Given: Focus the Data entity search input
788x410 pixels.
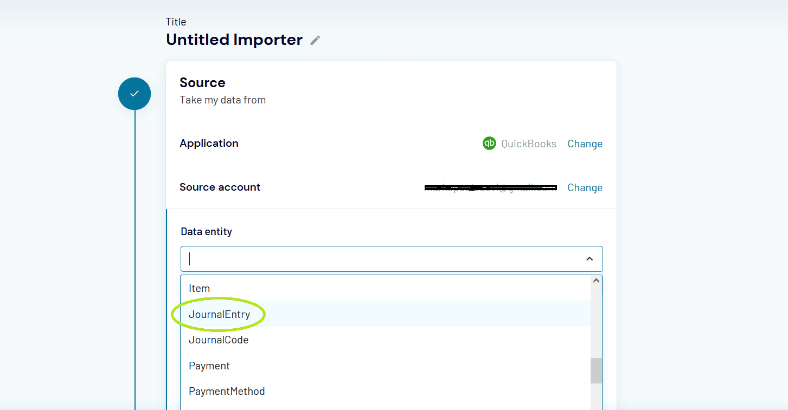Looking at the screenshot, I should (380, 258).
